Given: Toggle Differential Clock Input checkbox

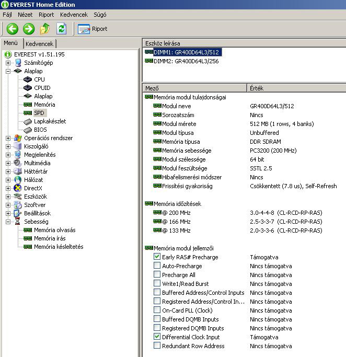Looking at the screenshot, I should pos(157,336).
